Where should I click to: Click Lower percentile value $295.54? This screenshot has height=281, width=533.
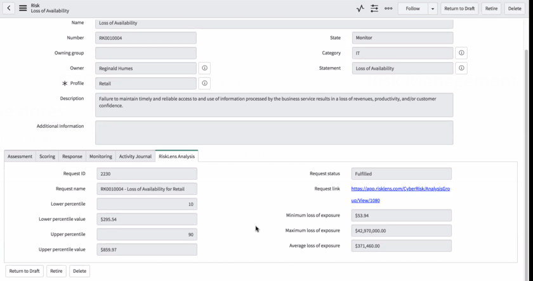click(147, 220)
